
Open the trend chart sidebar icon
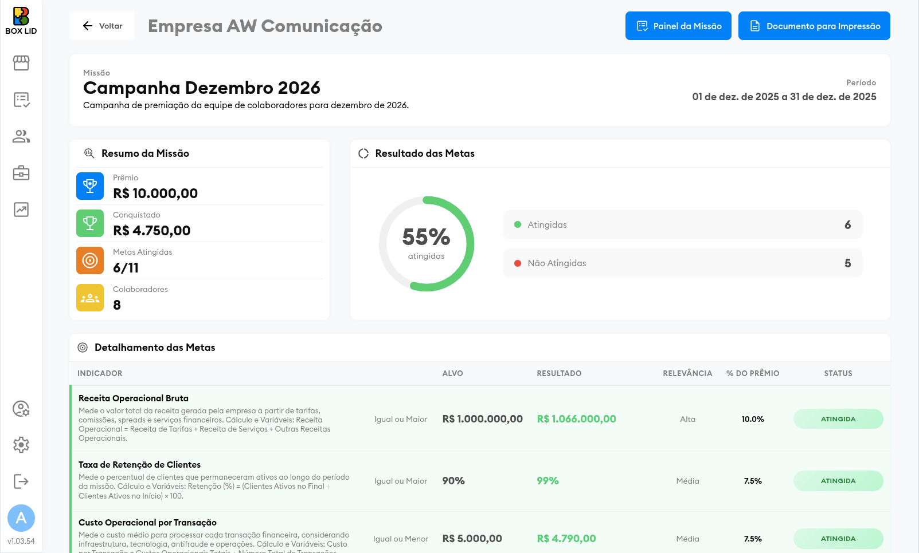[21, 210]
